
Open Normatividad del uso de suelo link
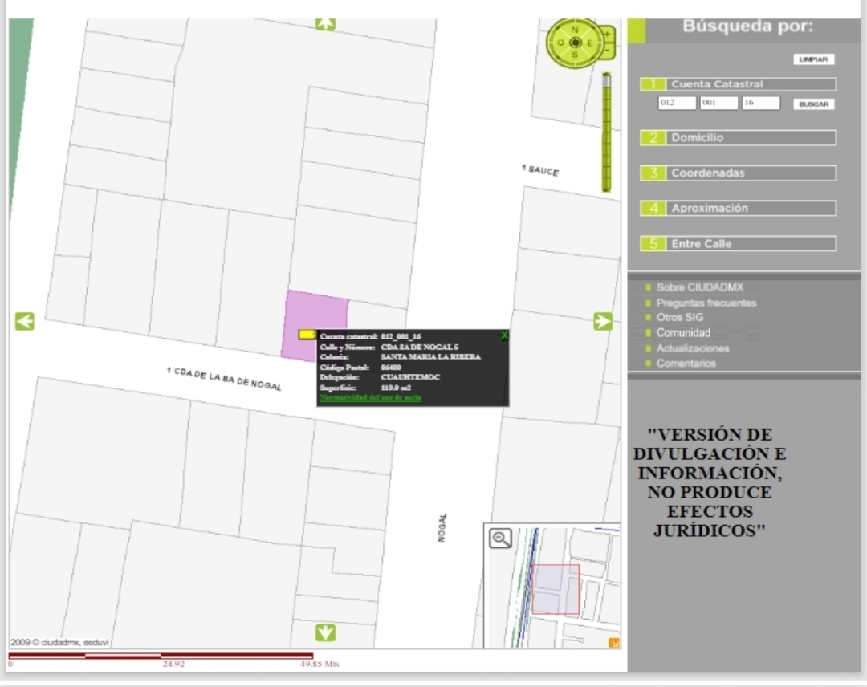370,398
